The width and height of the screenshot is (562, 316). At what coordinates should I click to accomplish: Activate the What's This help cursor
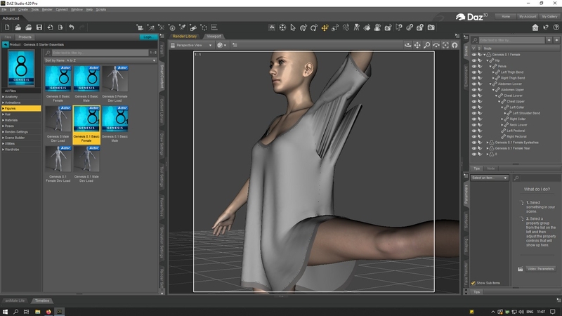pos(546,27)
